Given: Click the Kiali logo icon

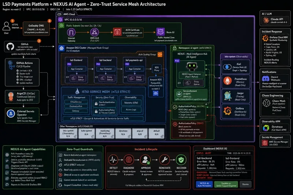Looking at the screenshot, I should pos(227,67).
